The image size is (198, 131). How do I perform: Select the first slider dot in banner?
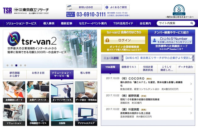click(7, 65)
